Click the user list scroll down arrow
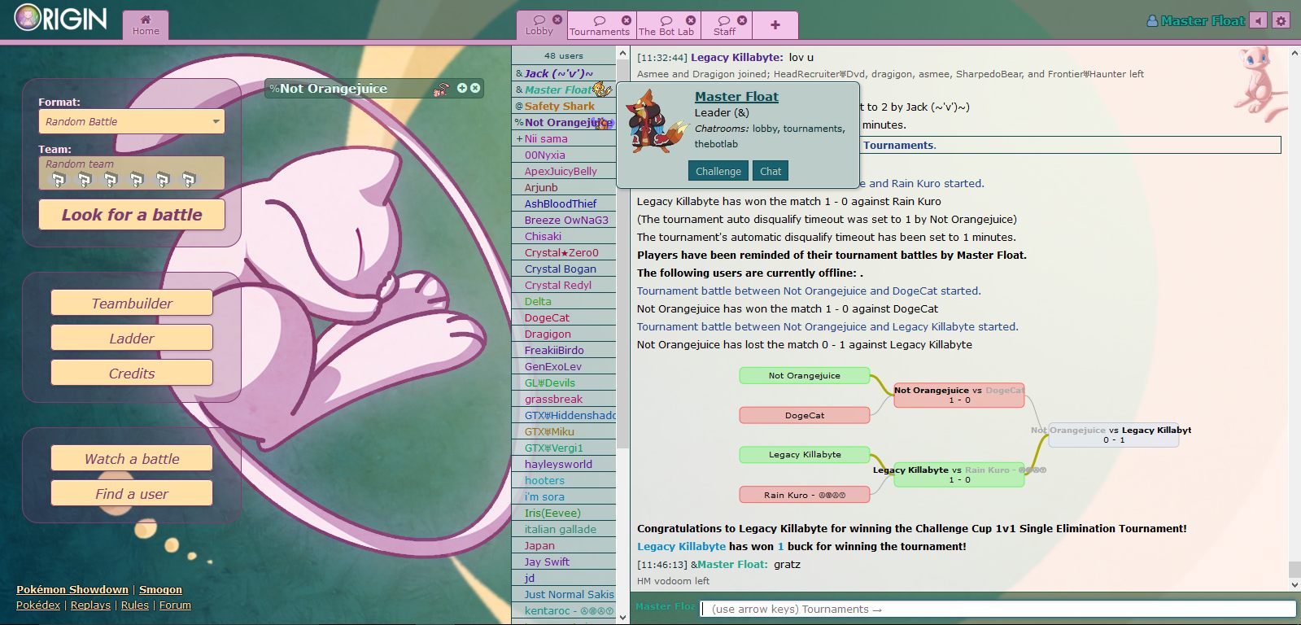This screenshot has height=625, width=1301. click(623, 618)
